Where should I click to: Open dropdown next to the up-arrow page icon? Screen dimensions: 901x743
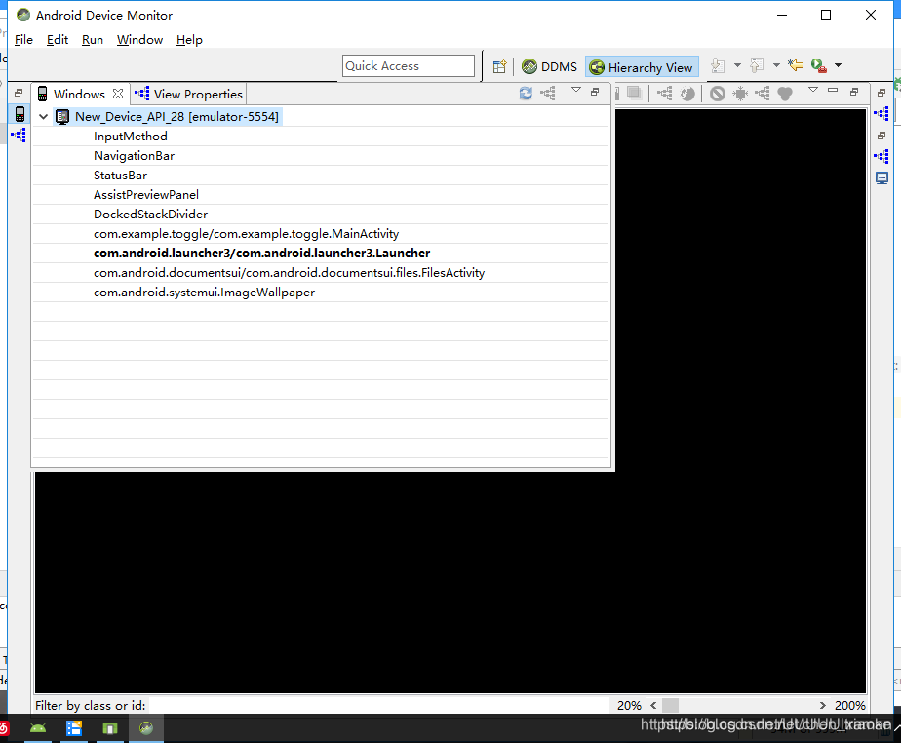(x=776, y=65)
